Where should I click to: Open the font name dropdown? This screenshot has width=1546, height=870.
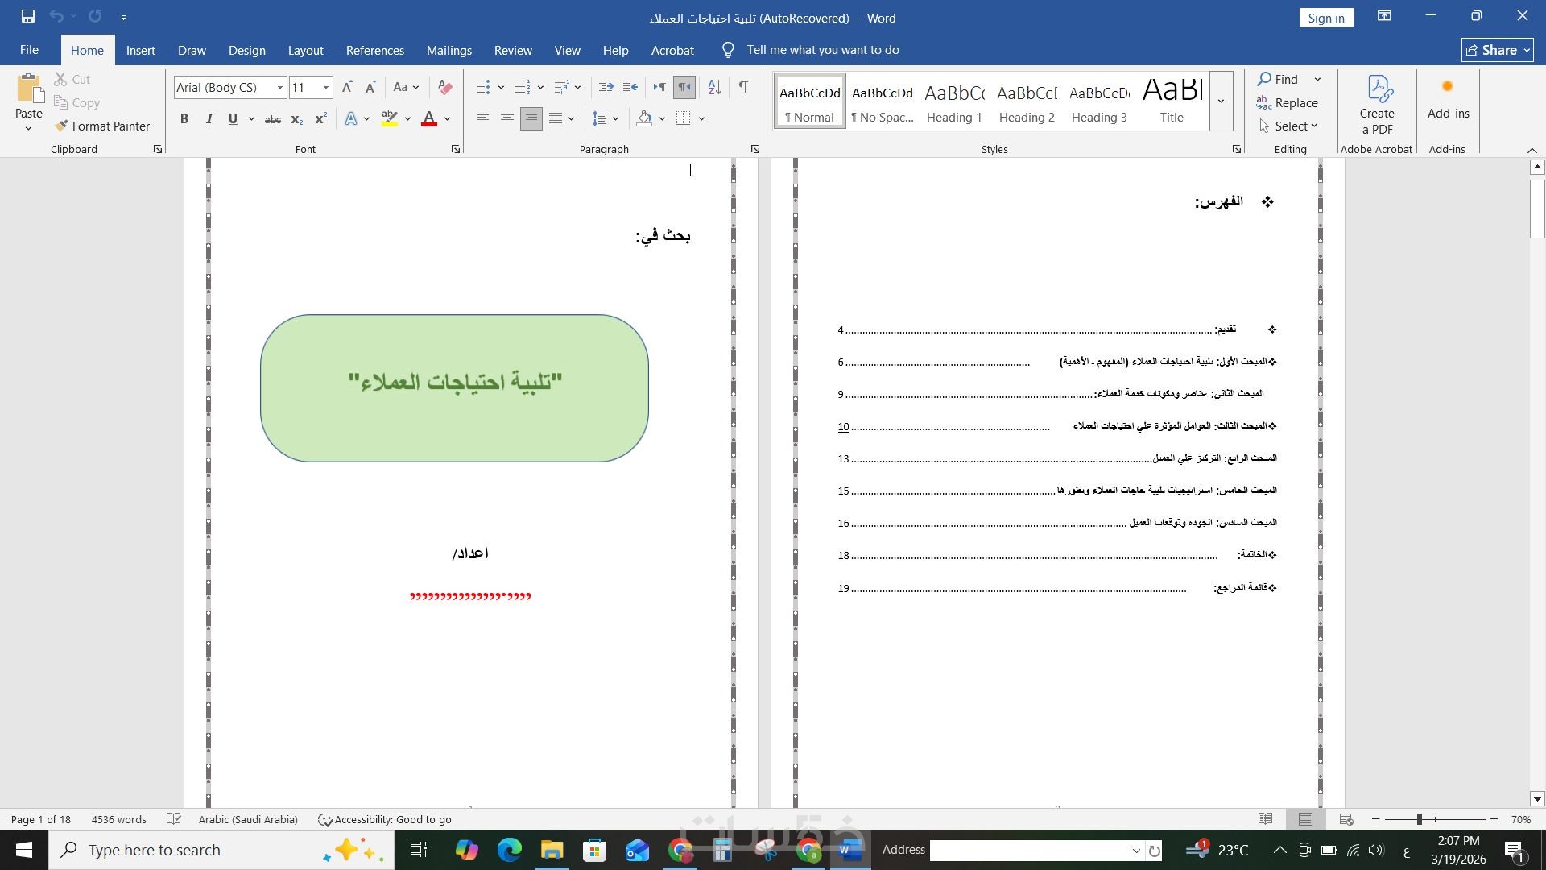coord(279,87)
